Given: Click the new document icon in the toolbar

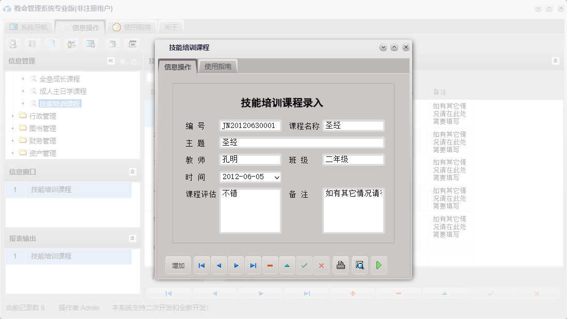Looking at the screenshot, I should tap(52, 44).
